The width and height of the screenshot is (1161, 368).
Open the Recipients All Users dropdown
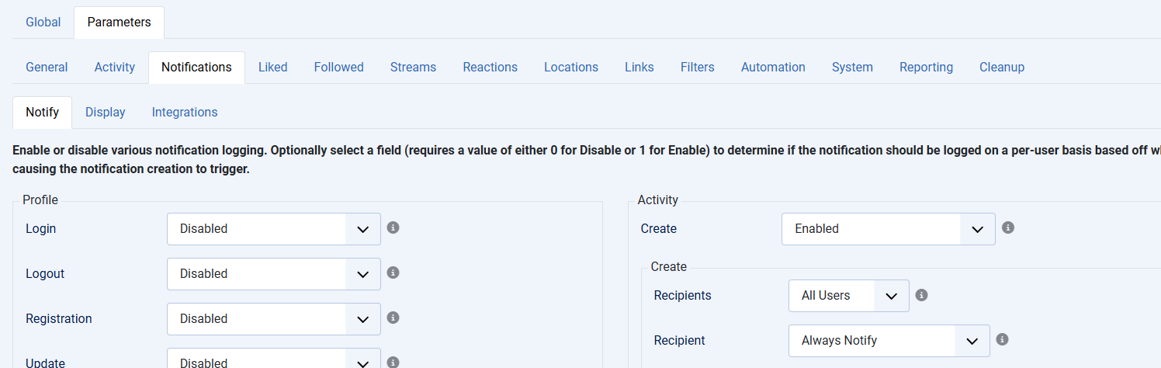[x=849, y=296]
